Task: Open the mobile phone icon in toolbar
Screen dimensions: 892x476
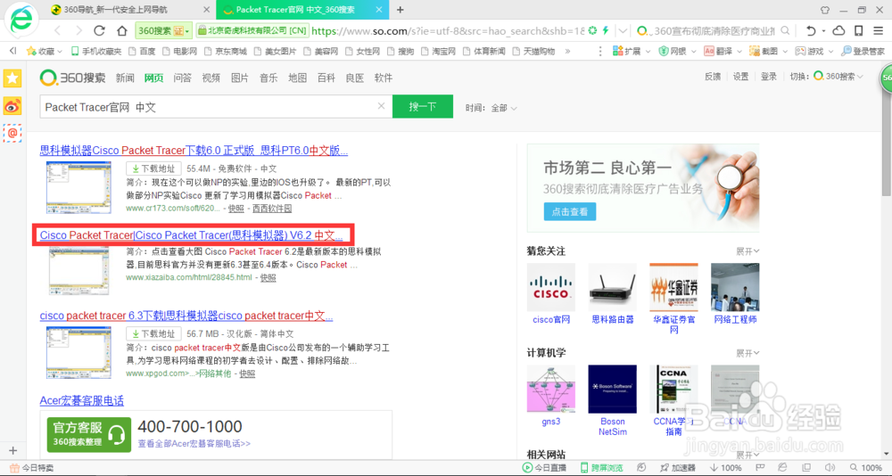Action: click(x=859, y=30)
